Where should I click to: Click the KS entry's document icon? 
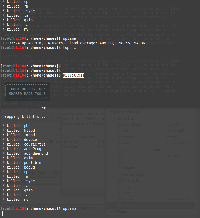(119, 162)
